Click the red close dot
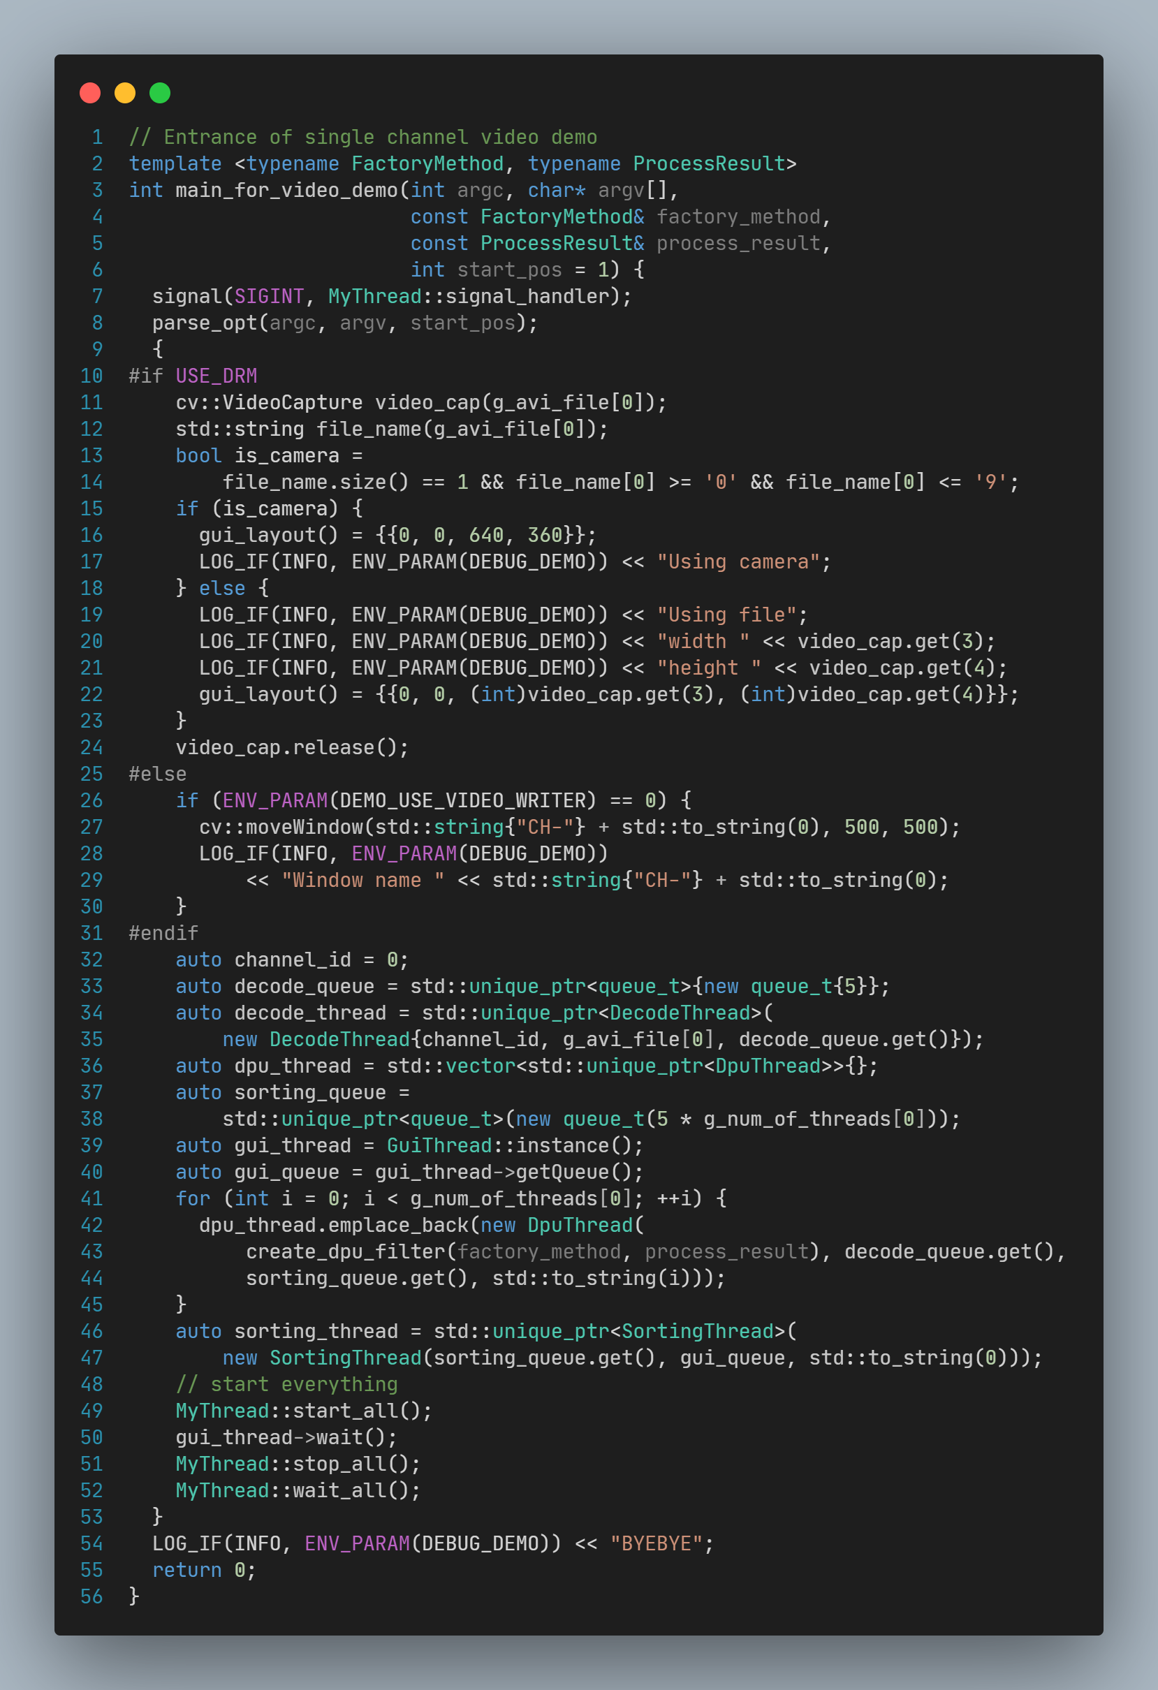This screenshot has width=1158, height=1690. 90,93
